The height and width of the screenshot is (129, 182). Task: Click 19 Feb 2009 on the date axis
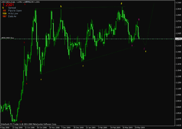pos(115,128)
